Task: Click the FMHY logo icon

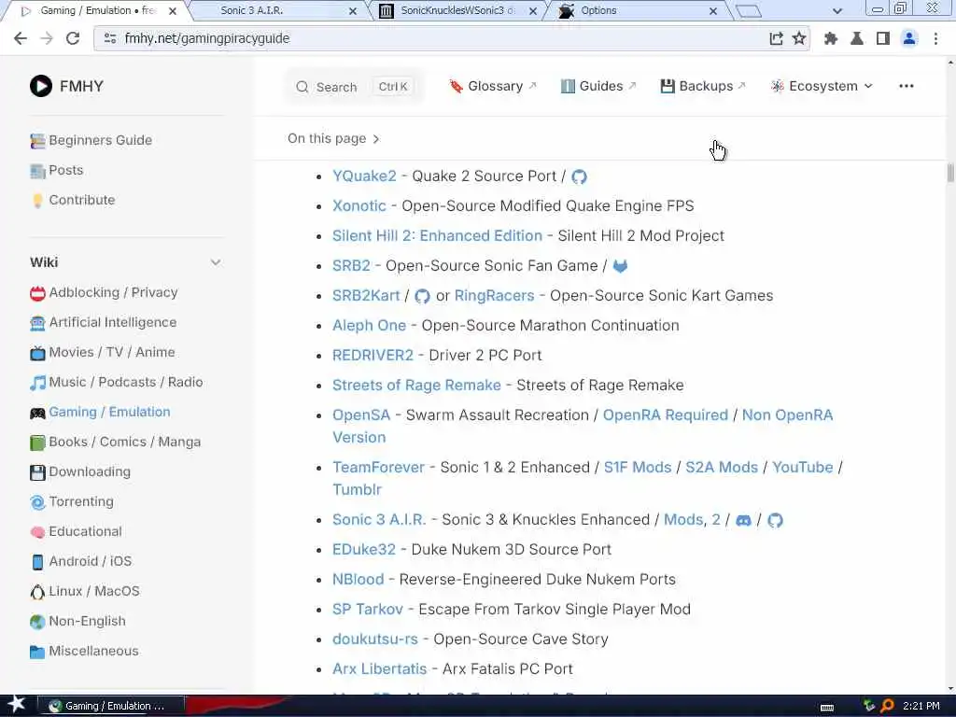Action: coord(41,86)
